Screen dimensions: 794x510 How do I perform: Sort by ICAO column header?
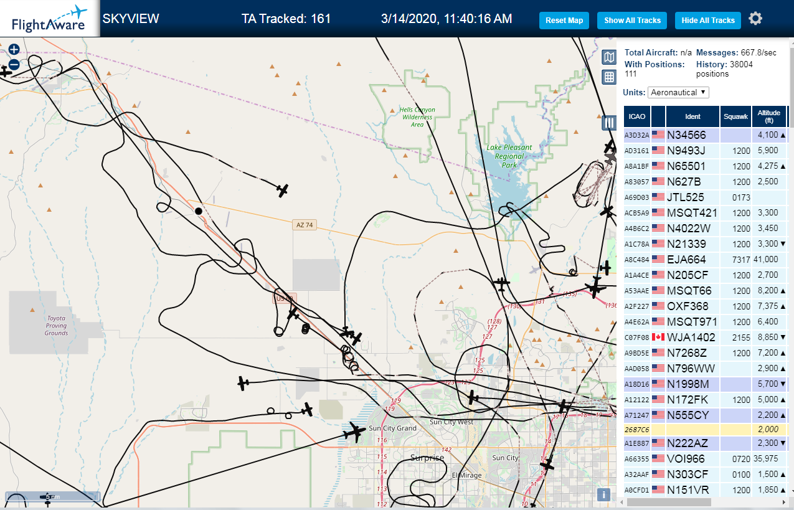tap(637, 116)
